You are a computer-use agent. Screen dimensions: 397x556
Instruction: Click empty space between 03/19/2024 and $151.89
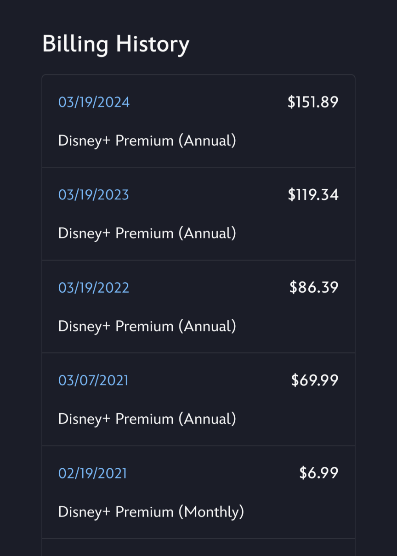tap(207, 102)
